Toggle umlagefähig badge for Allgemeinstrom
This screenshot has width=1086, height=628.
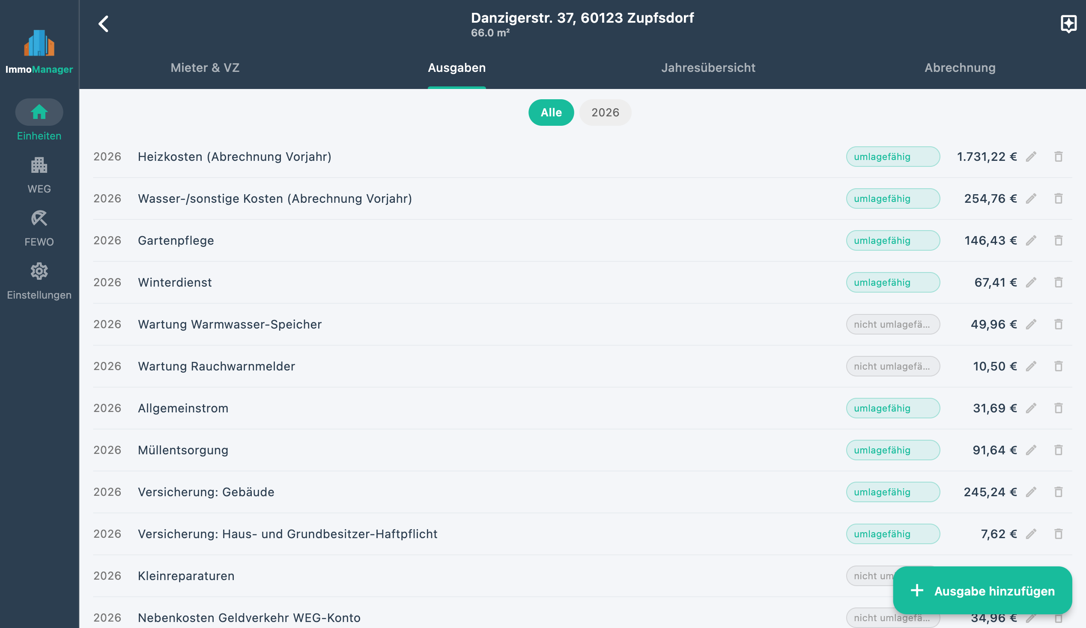pos(893,408)
